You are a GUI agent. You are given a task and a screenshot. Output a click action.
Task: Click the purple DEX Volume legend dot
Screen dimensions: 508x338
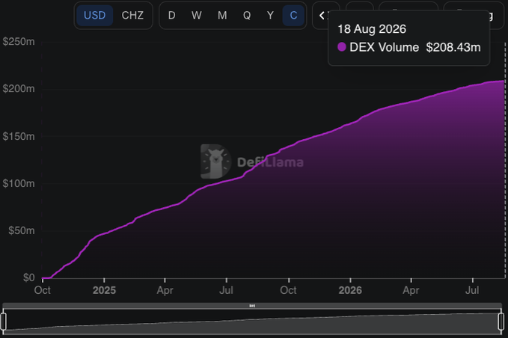pyautogui.click(x=342, y=47)
